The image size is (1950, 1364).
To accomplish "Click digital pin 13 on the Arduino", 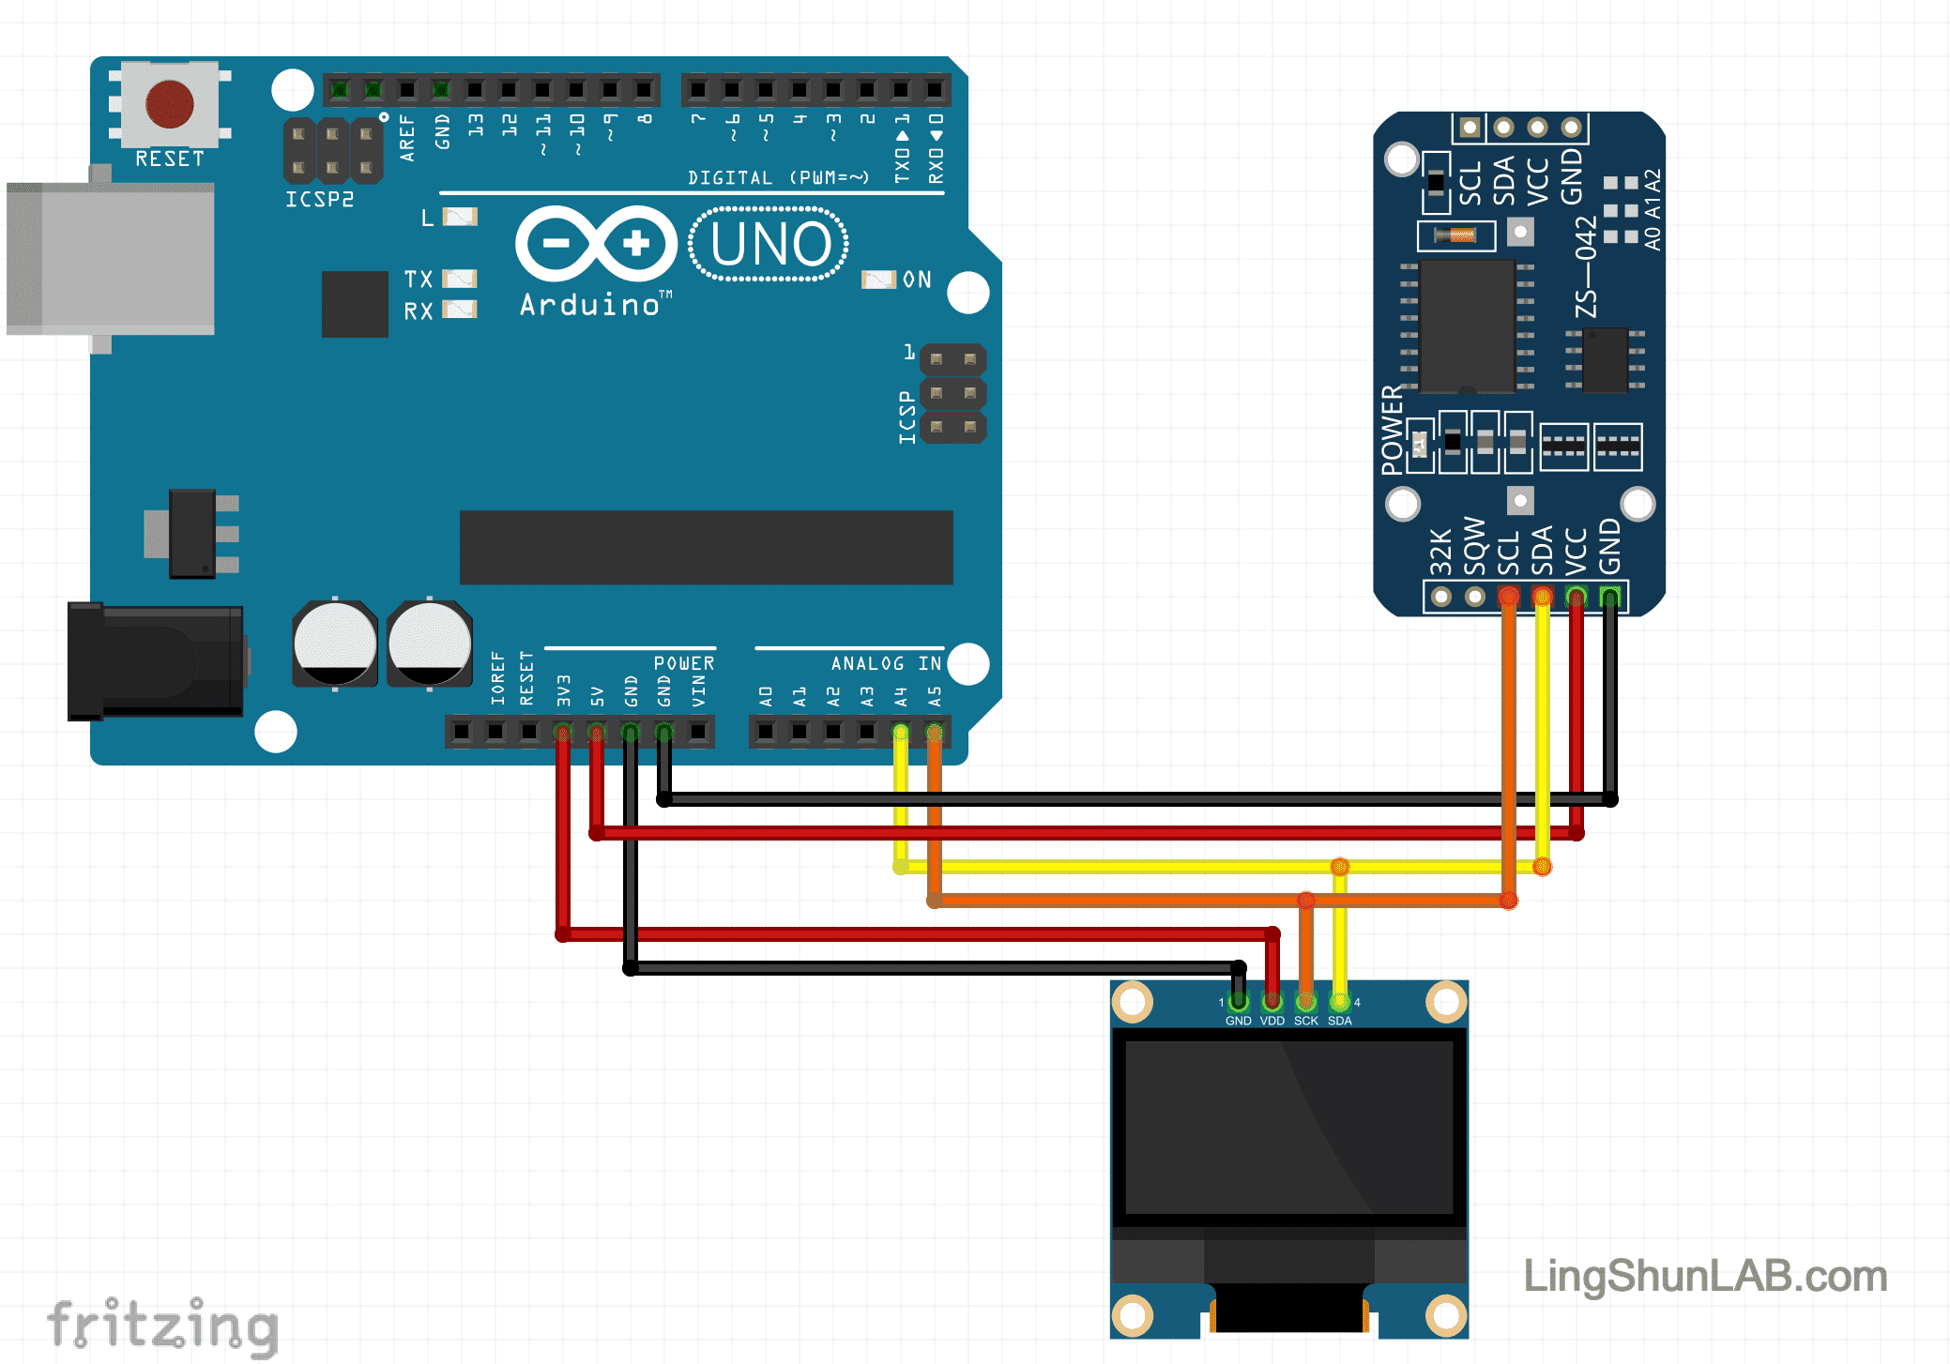I will pos(475,90).
